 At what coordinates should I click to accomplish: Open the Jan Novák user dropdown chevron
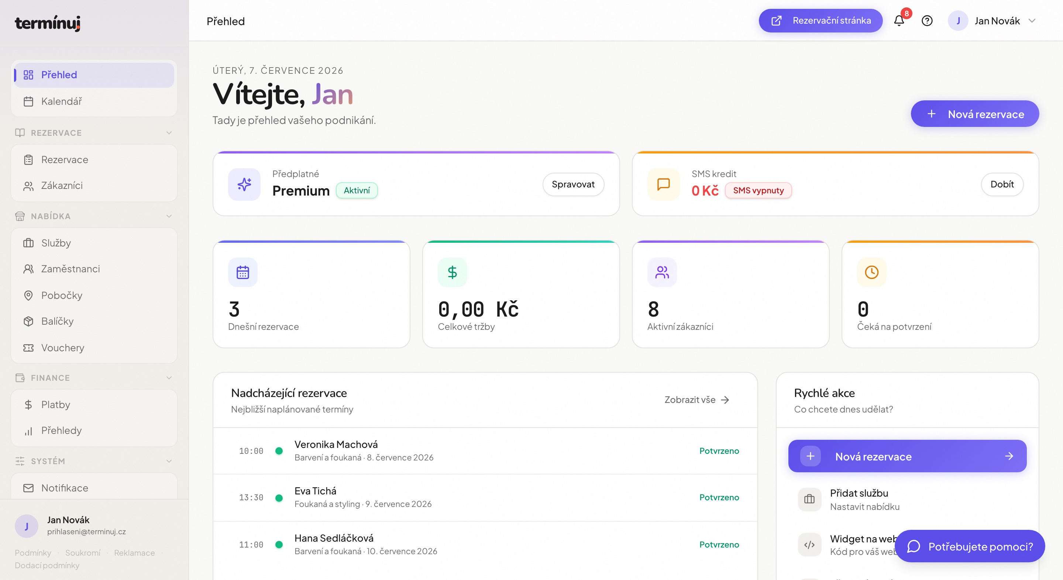1032,21
